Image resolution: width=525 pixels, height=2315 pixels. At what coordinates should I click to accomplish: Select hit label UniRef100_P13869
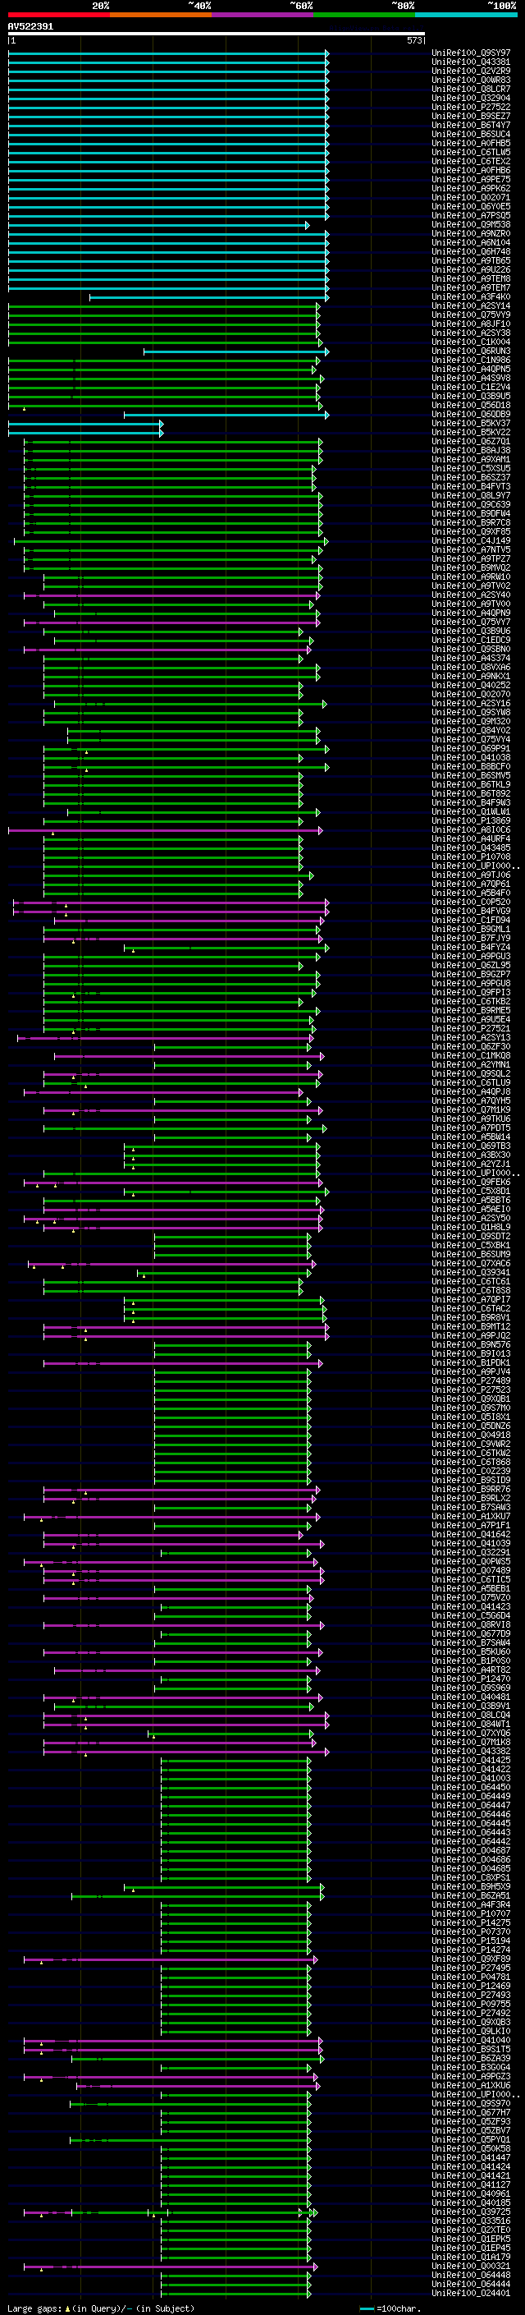471,820
